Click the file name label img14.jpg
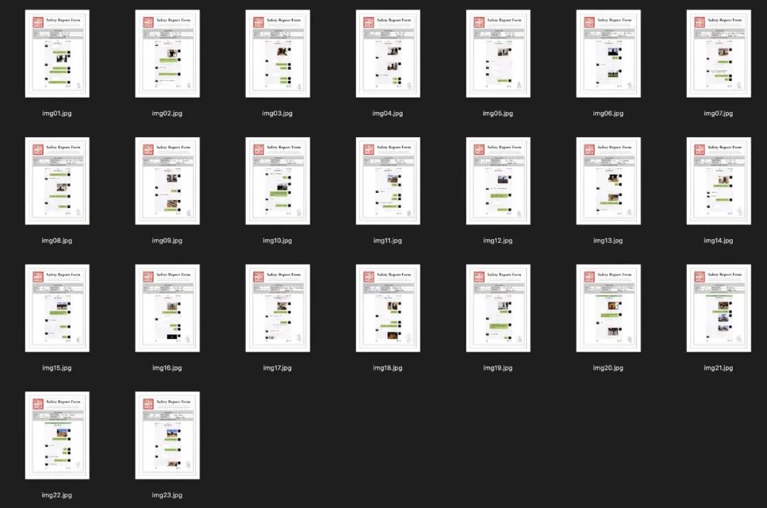The height and width of the screenshot is (508, 767). (718, 241)
